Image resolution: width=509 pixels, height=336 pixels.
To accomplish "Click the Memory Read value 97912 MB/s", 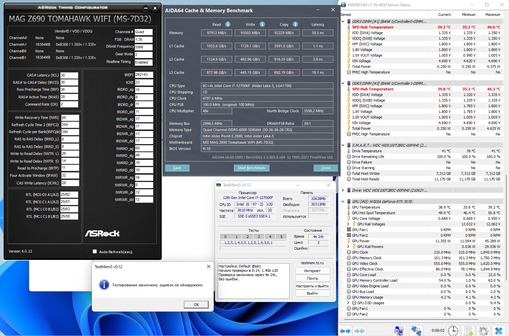I will 217,33.
